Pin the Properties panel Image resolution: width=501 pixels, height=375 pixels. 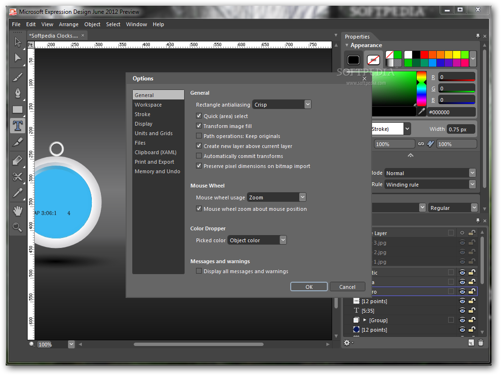pyautogui.click(x=478, y=36)
